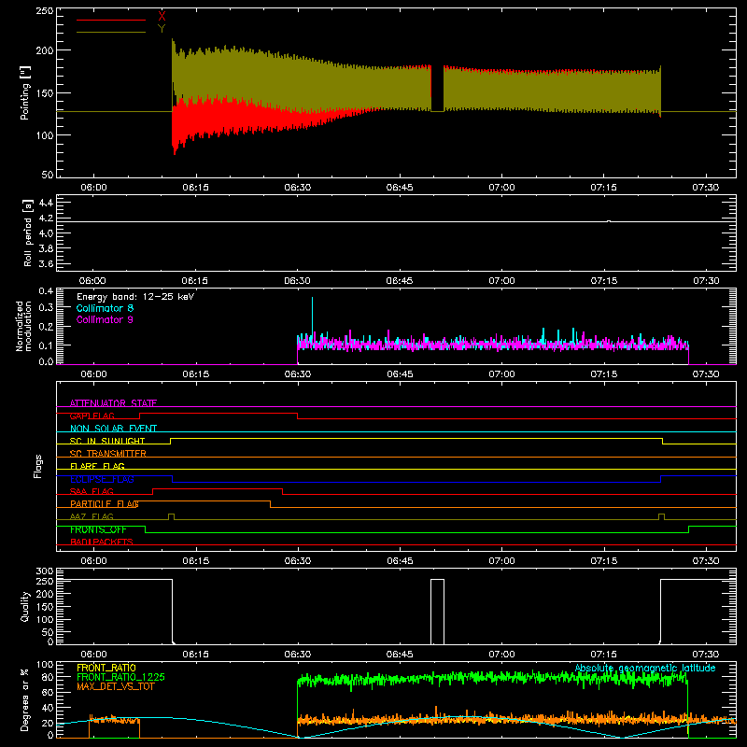
Task: Select the GAP_FLAG label
Action: pos(92,416)
